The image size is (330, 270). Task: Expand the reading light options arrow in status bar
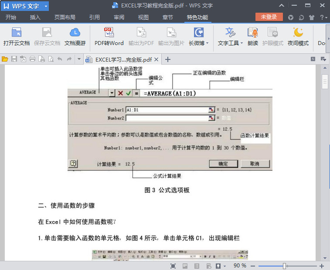[x=225, y=266]
